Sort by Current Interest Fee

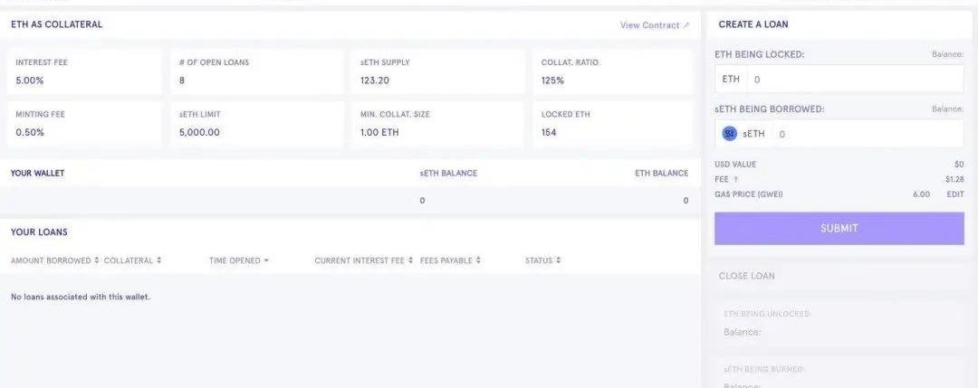pos(363,260)
